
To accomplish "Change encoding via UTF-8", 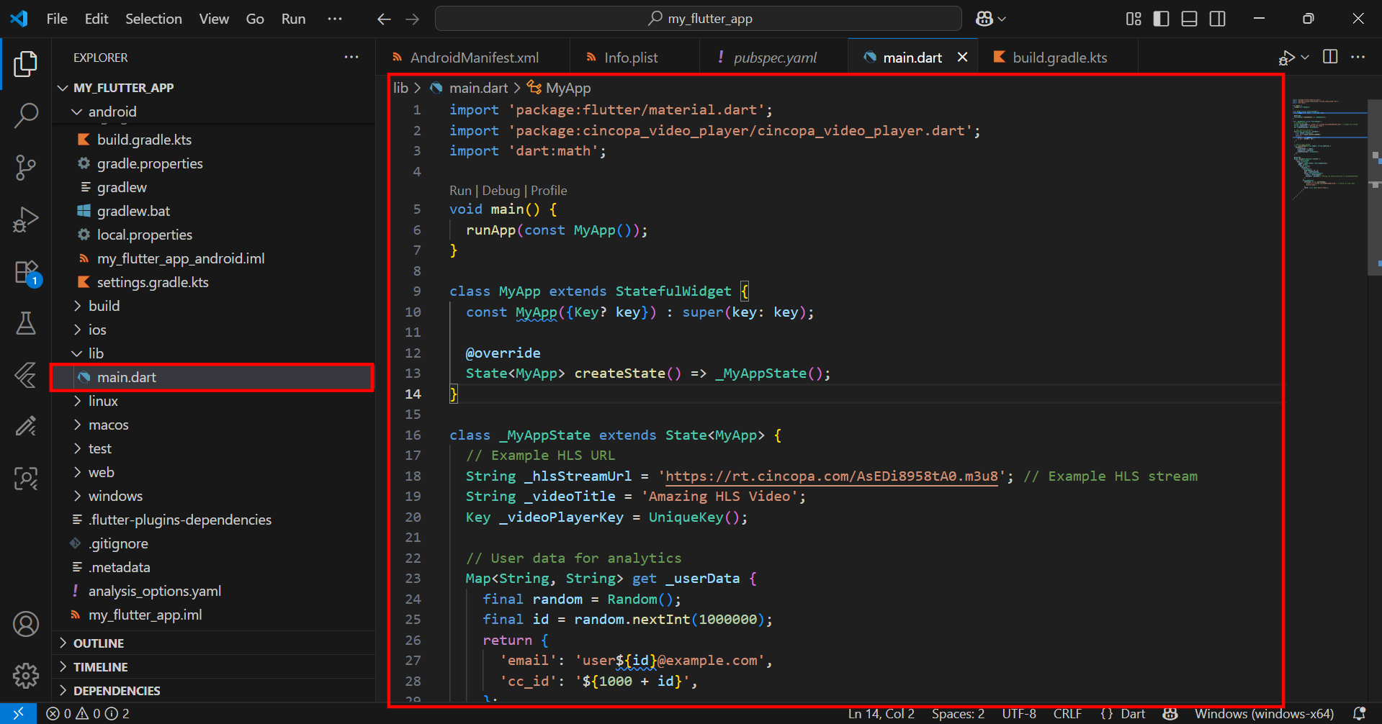I will pyautogui.click(x=1019, y=713).
